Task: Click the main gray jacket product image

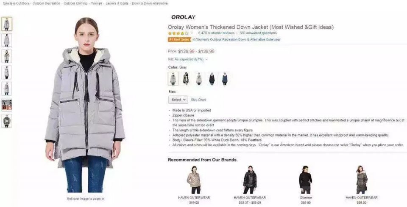Action: [x=85, y=105]
